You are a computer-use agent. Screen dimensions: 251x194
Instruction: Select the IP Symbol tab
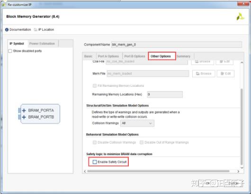[17, 44]
